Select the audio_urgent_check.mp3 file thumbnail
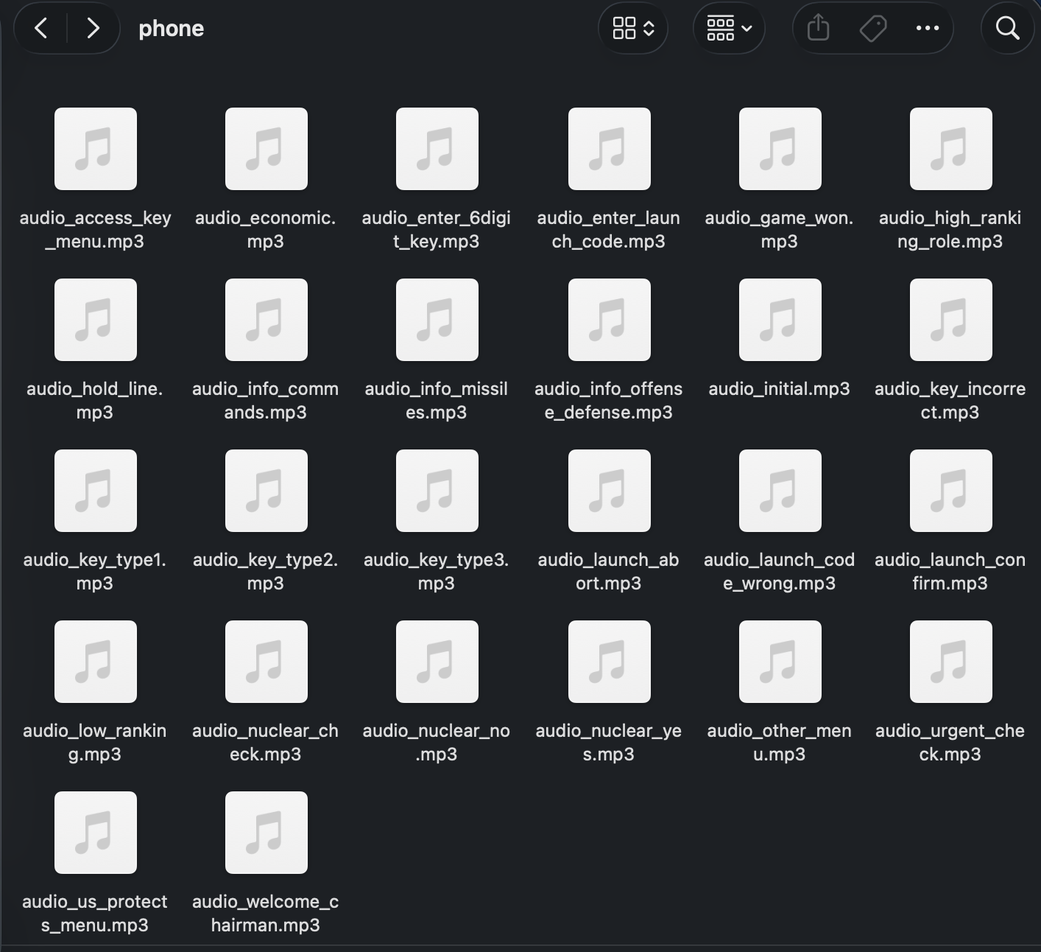The height and width of the screenshot is (952, 1041). tap(950, 662)
